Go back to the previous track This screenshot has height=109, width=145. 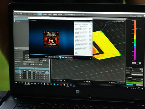click(57, 57)
